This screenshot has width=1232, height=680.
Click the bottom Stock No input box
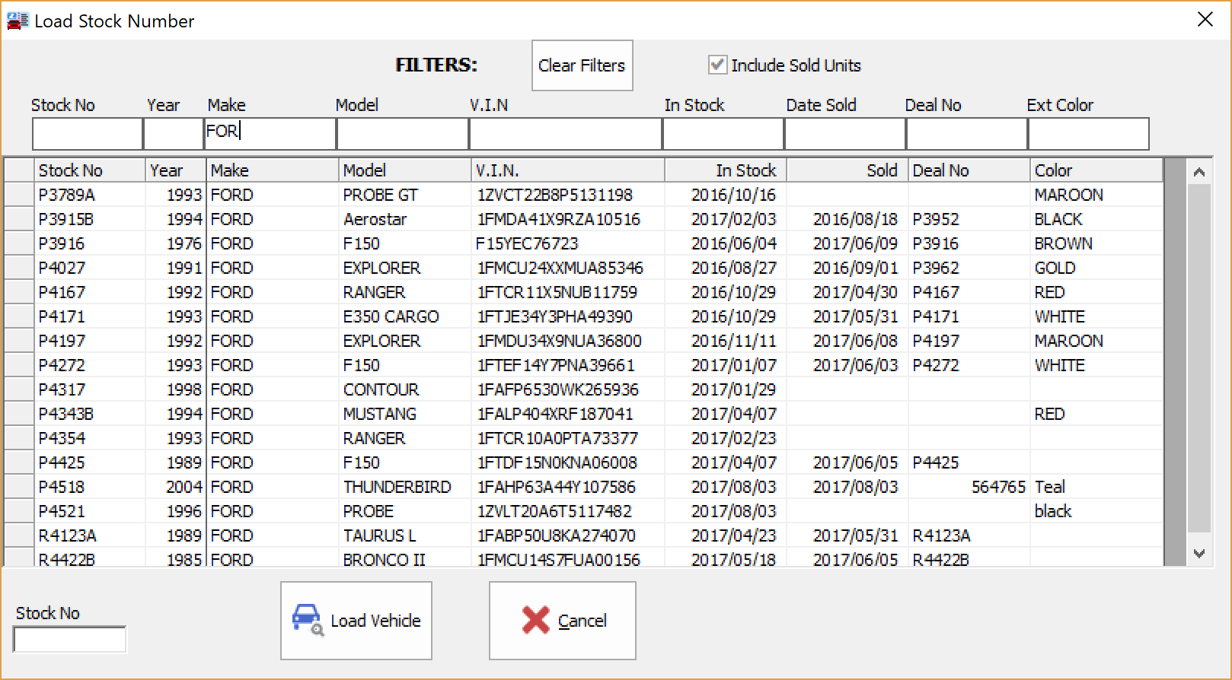click(69, 640)
